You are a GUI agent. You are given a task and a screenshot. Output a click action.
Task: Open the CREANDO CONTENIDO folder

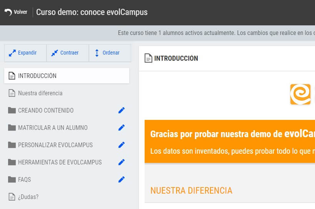click(46, 111)
